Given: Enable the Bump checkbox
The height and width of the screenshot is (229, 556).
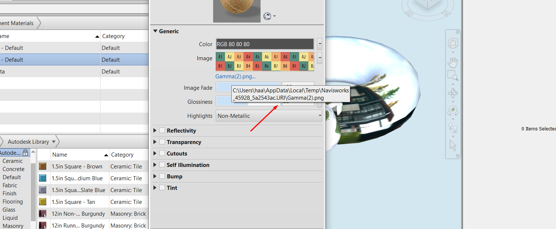Looking at the screenshot, I should pyautogui.click(x=162, y=176).
